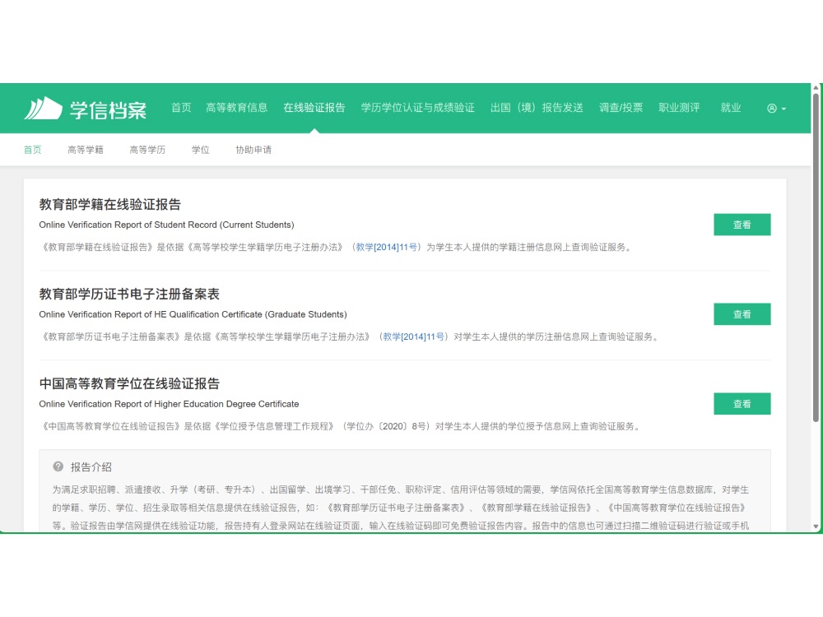Switch to the 高等学籍 sub-tab
The height and width of the screenshot is (617, 823).
pyautogui.click(x=86, y=150)
